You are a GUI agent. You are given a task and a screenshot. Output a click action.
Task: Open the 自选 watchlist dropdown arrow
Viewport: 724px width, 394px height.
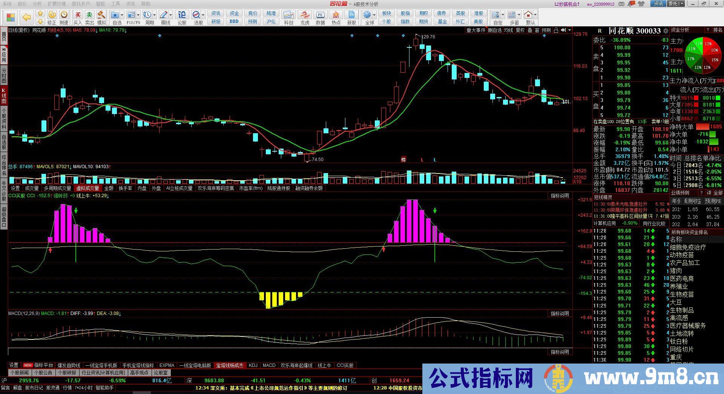[x=122, y=15]
